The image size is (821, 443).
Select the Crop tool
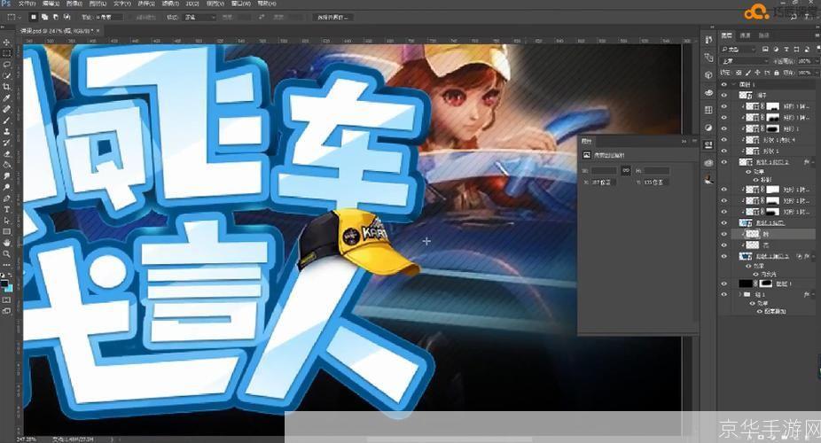(x=7, y=86)
